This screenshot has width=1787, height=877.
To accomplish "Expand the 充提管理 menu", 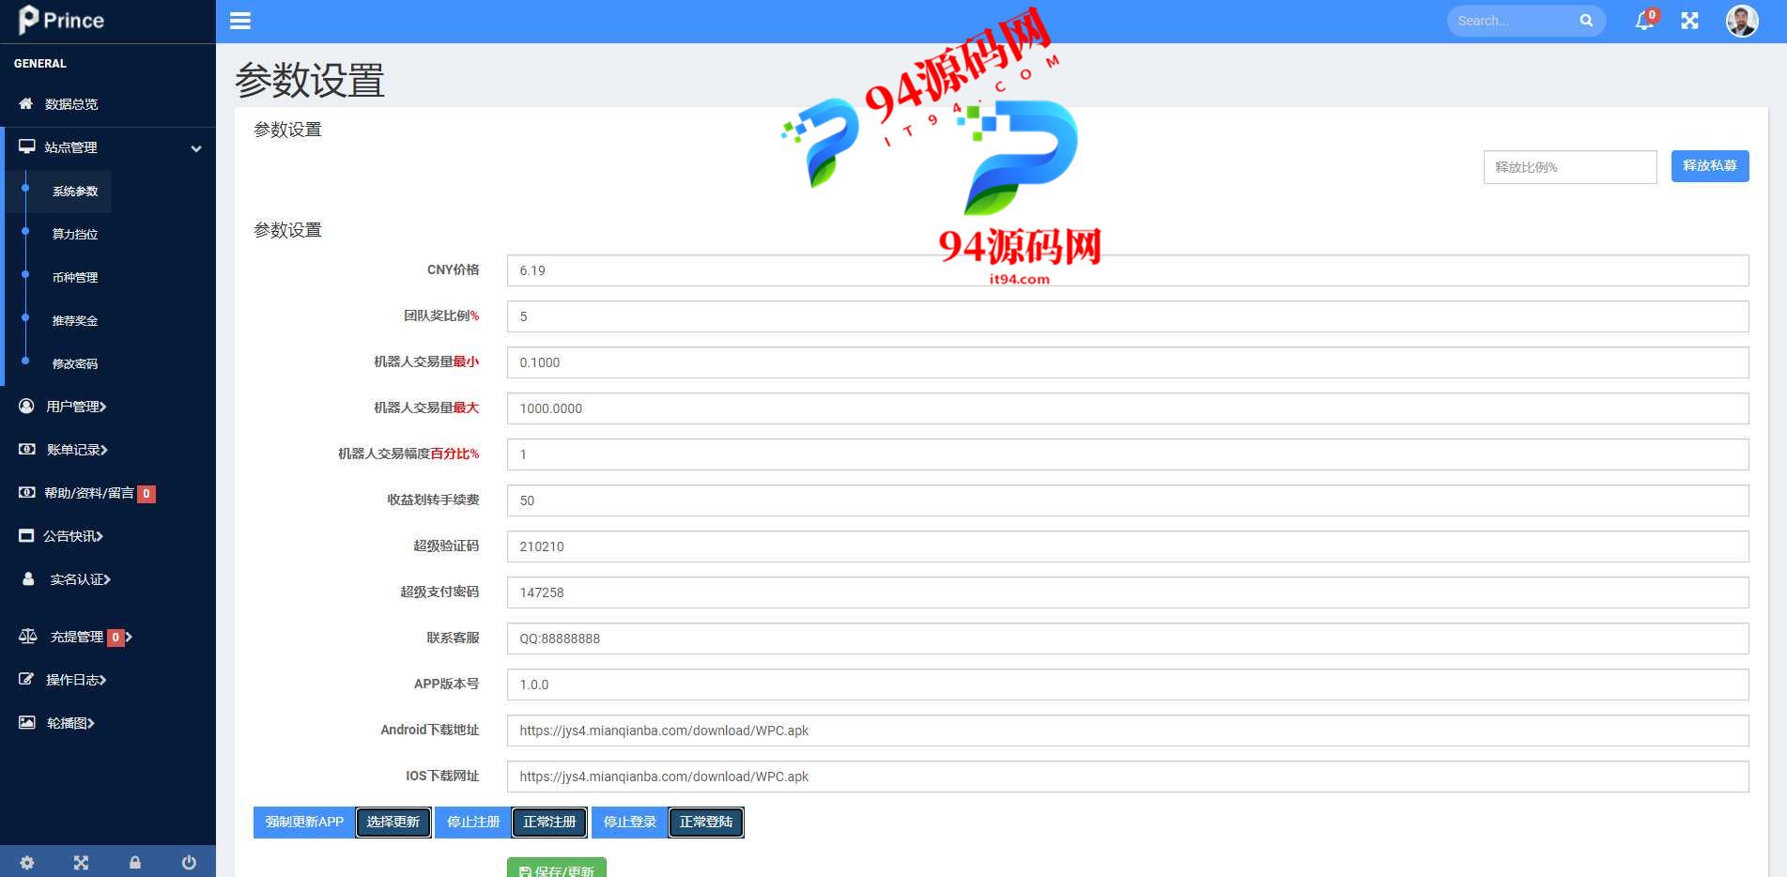I will pyautogui.click(x=129, y=637).
